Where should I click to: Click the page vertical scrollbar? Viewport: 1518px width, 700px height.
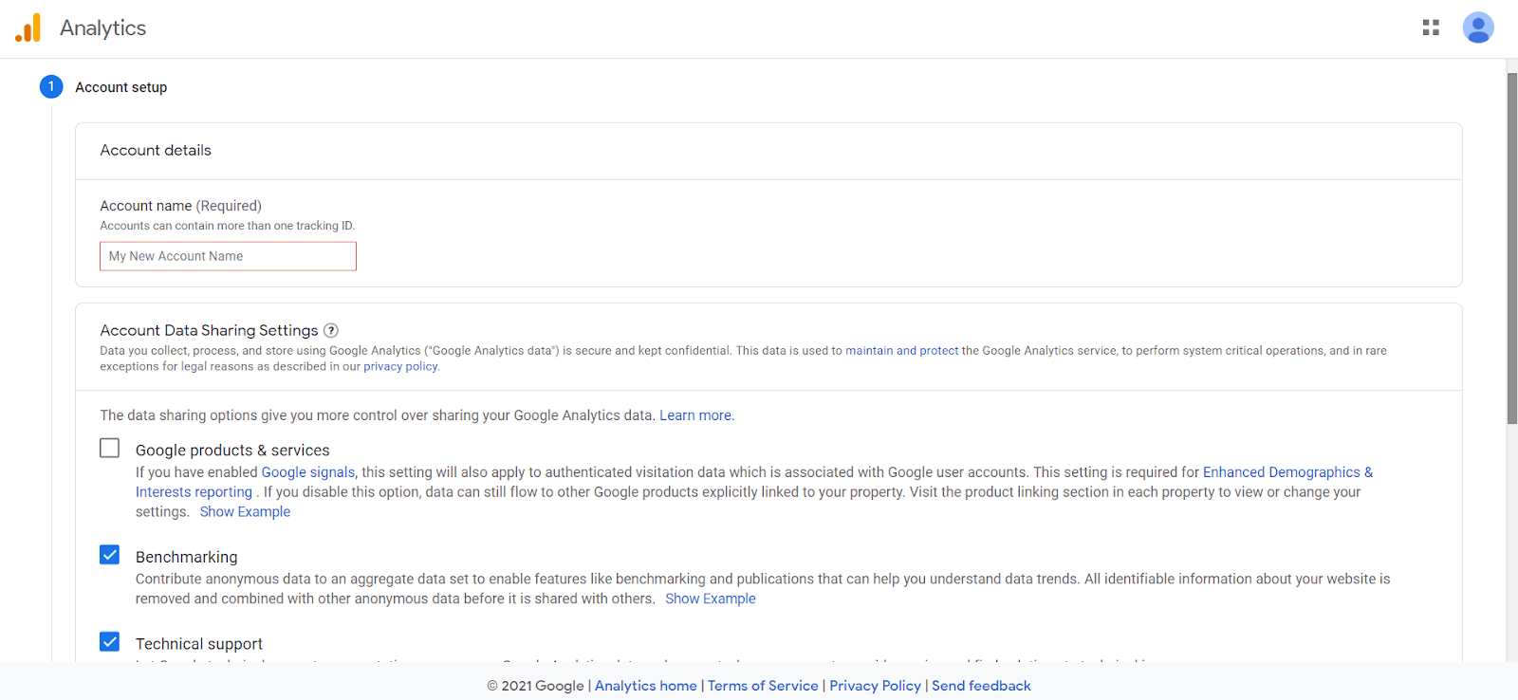pos(1512,249)
